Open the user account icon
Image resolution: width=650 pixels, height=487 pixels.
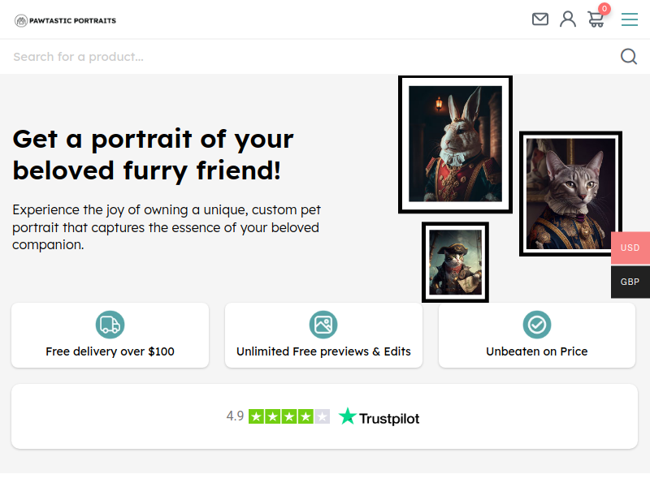[x=568, y=19]
